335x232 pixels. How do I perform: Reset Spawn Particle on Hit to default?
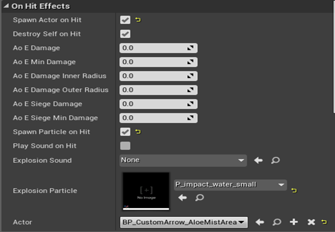point(139,132)
